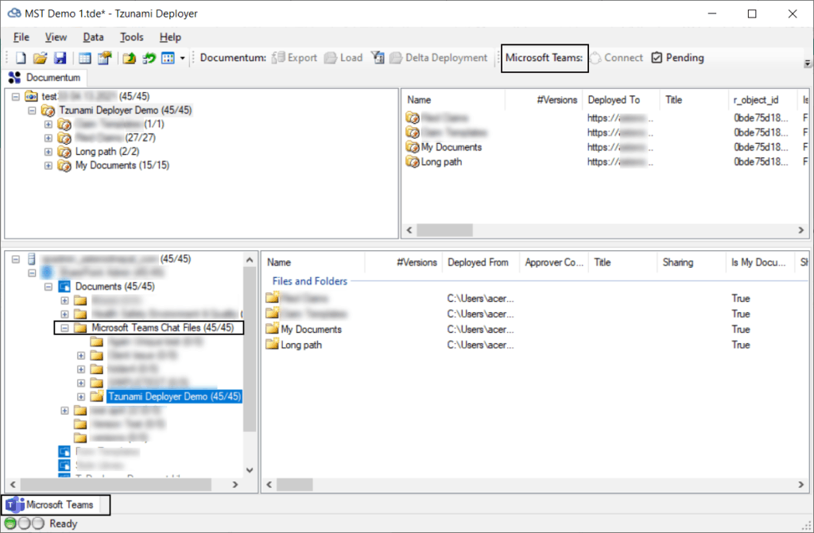814x533 pixels.
Task: Sort by Sharing column header
Action: (691, 263)
